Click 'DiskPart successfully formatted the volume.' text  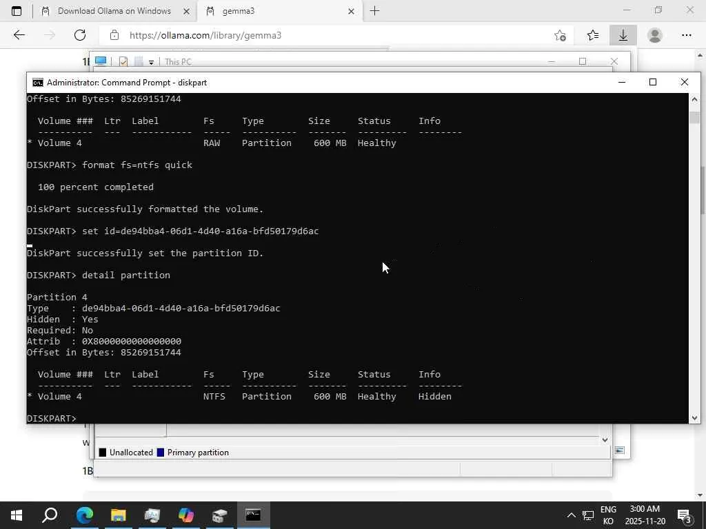[145, 209]
